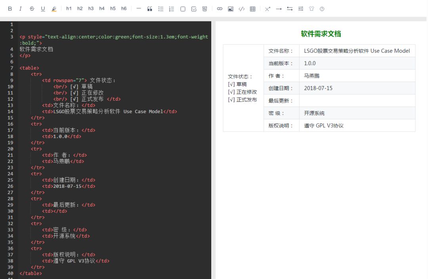Insert a task list checkbox
This screenshot has height=279, width=428.
point(193,8)
